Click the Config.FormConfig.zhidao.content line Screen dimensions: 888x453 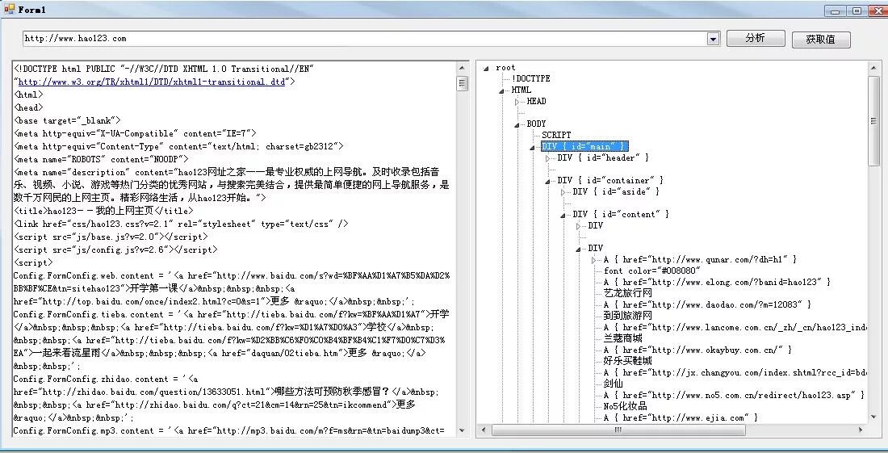105,379
